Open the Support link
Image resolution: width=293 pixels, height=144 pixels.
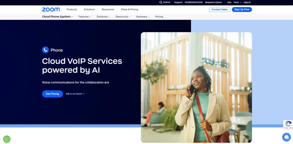point(178,2)
